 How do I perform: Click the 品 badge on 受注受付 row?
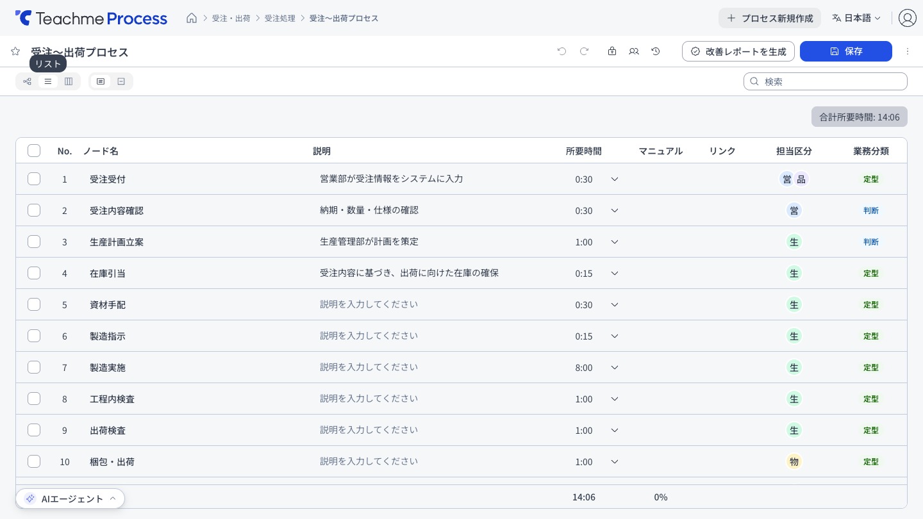point(801,179)
